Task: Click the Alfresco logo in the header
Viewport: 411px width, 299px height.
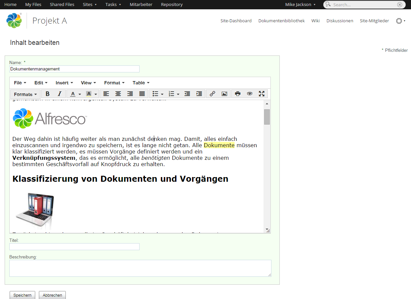Action: [x=14, y=21]
